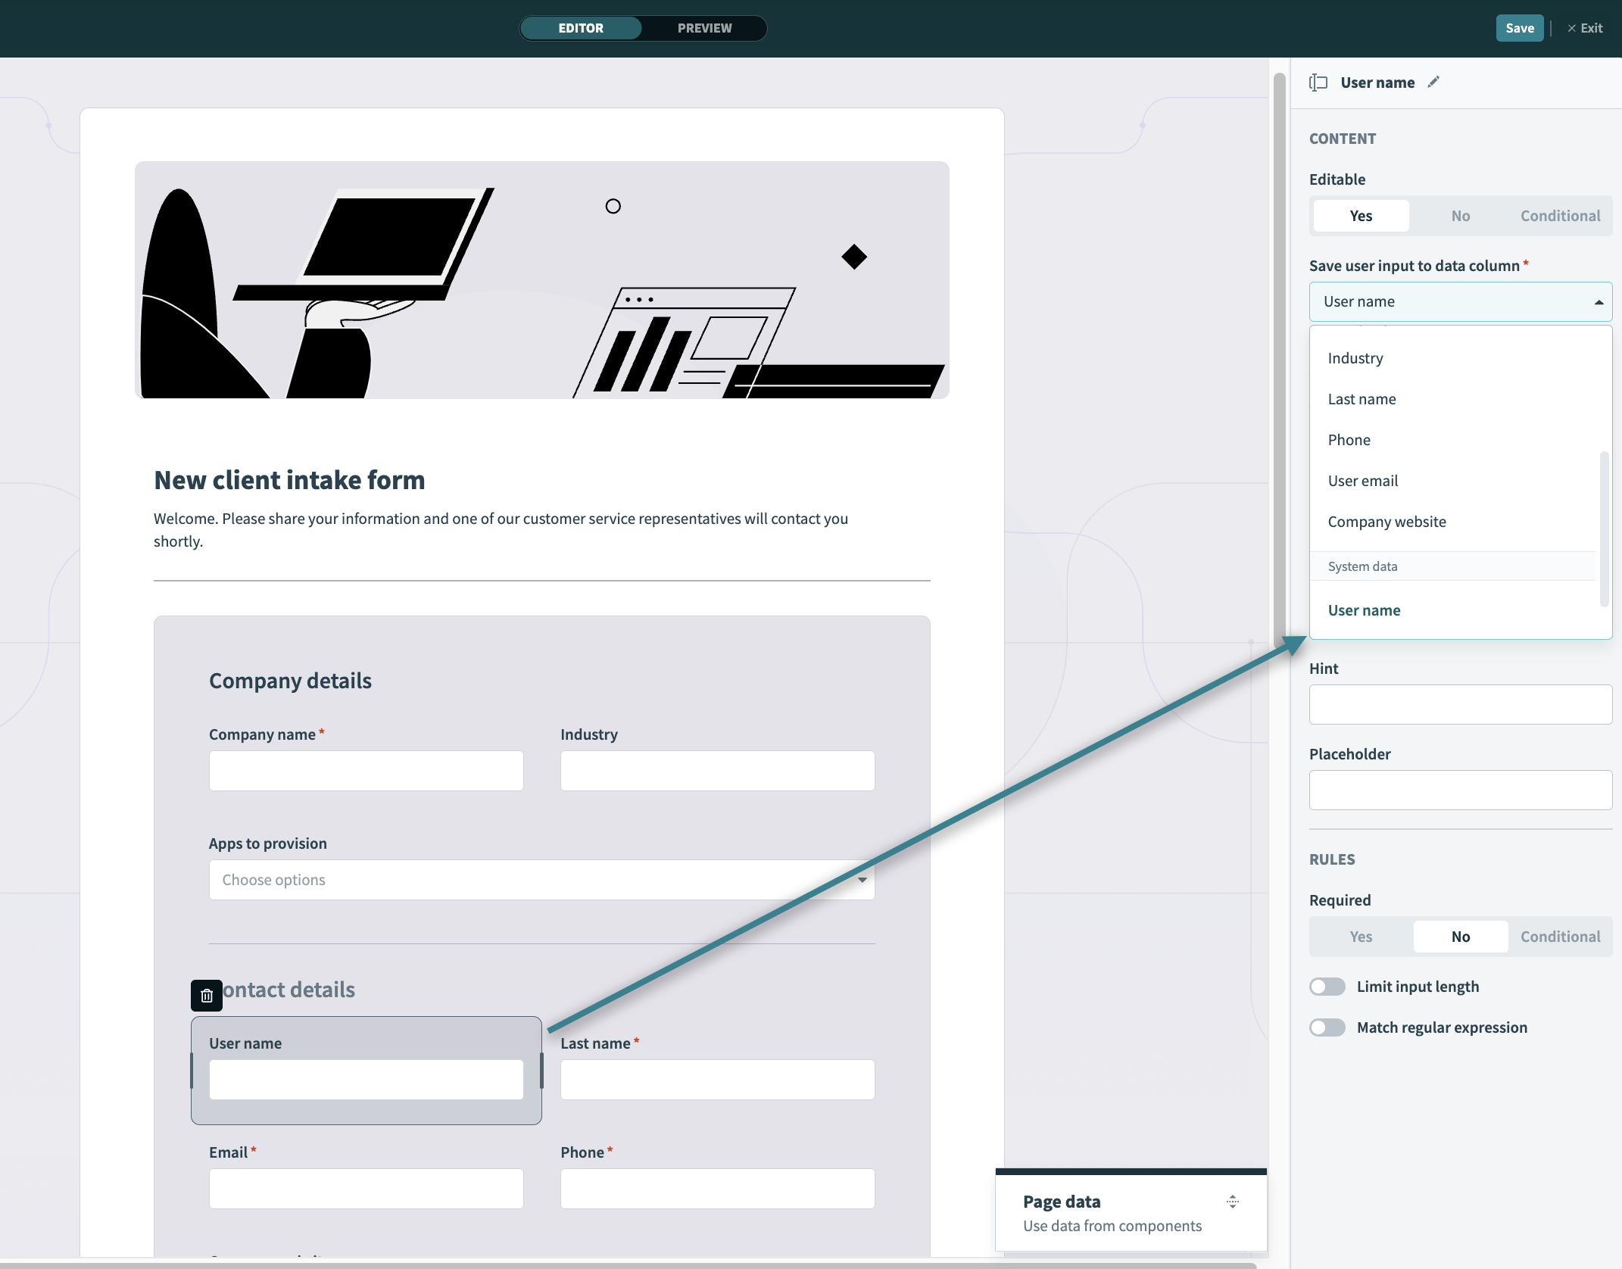Viewport: 1622px width, 1269px height.
Task: Switch to PREVIEW tab
Action: point(704,27)
